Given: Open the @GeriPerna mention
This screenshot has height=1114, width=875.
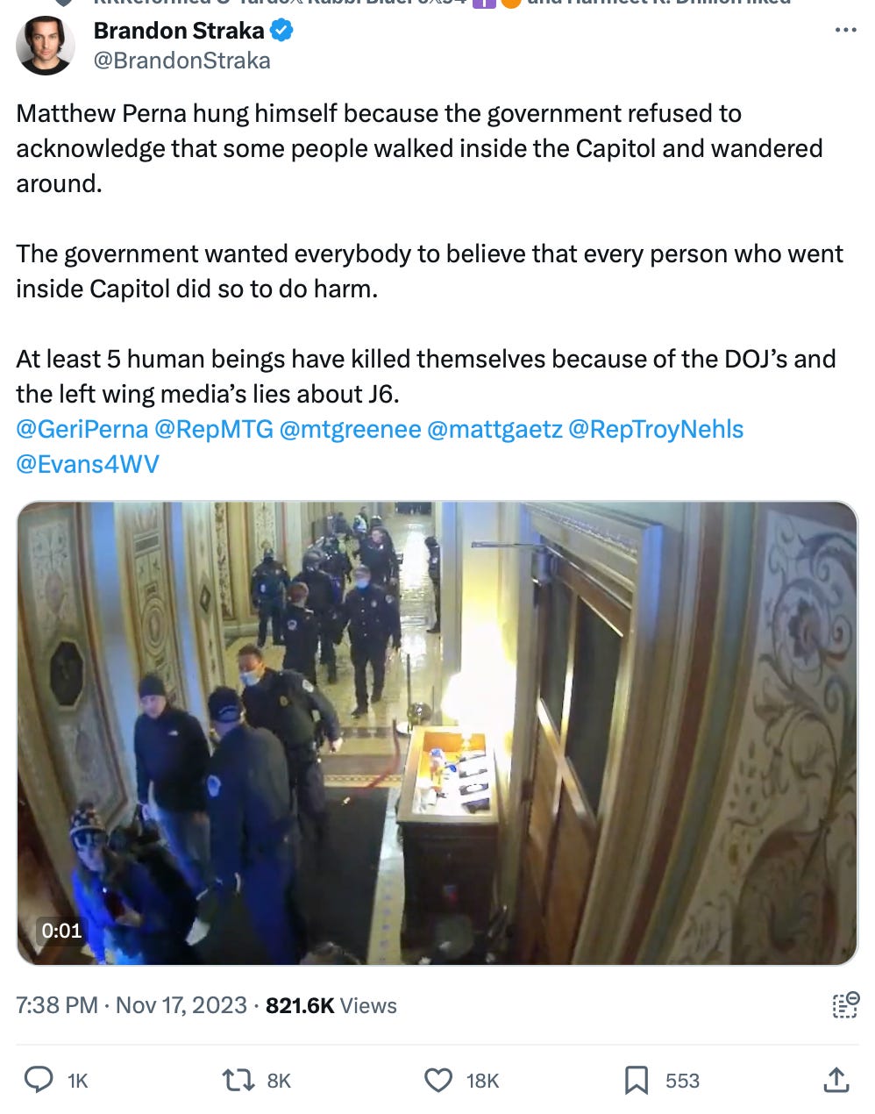Looking at the screenshot, I should pyautogui.click(x=82, y=429).
